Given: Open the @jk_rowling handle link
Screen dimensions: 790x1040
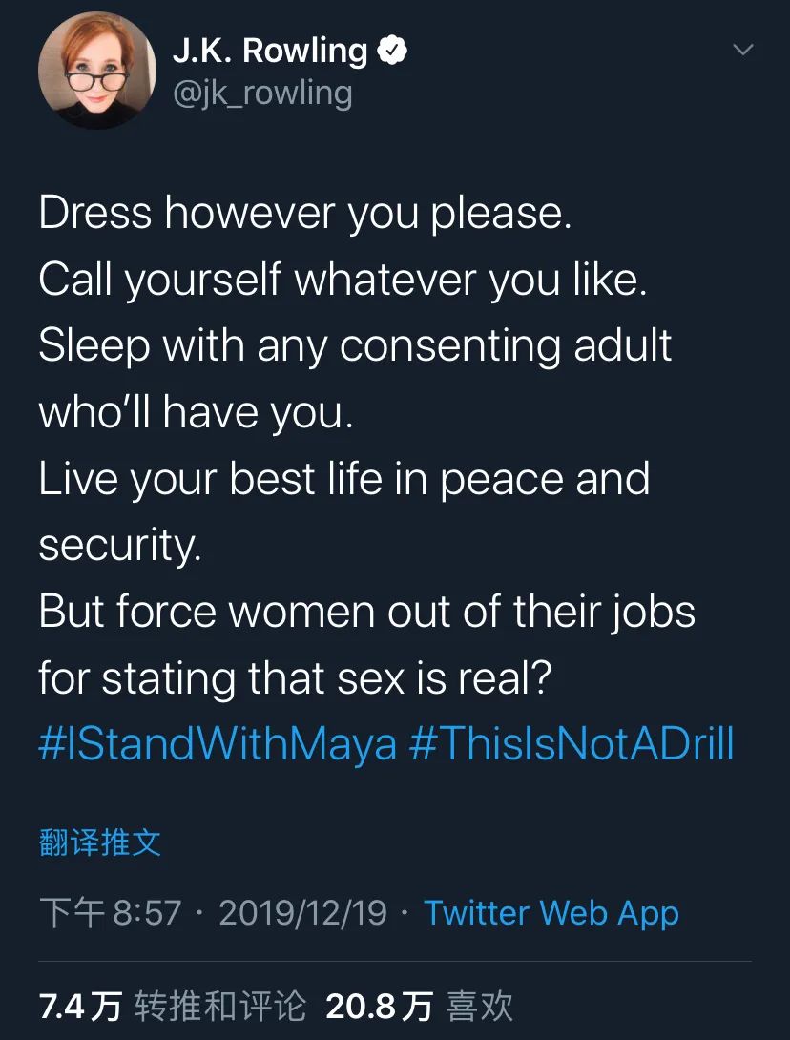Looking at the screenshot, I should coord(262,93).
